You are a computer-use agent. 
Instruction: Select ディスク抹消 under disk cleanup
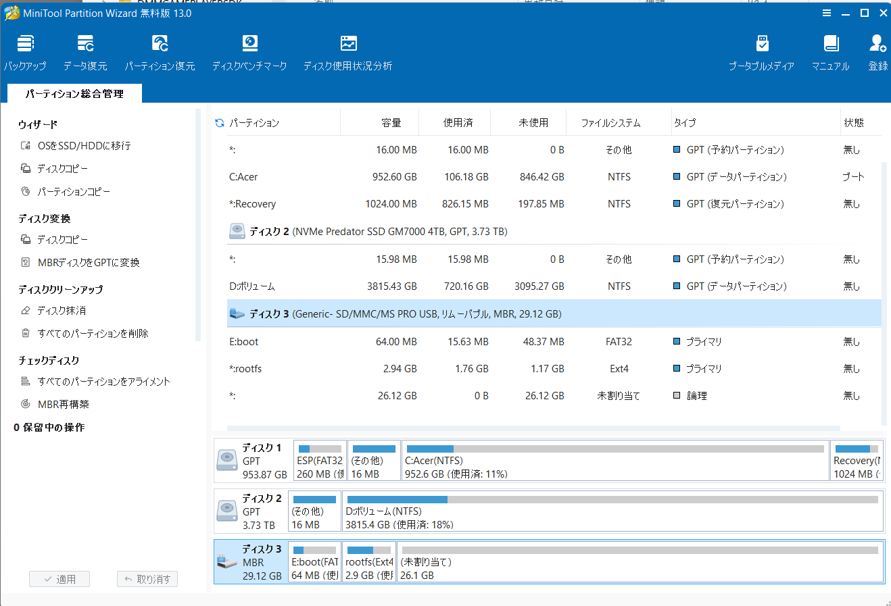(x=62, y=311)
